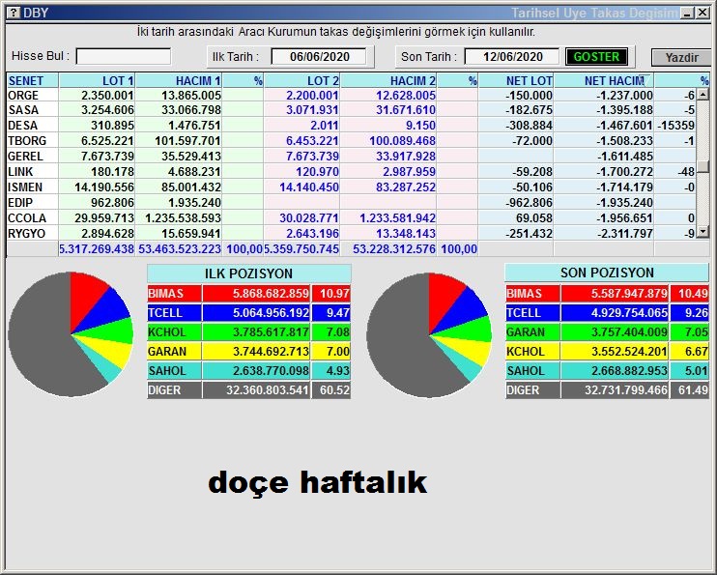
Task: Click green KCHOL swatch in ILK POZISYON
Action: (174, 332)
